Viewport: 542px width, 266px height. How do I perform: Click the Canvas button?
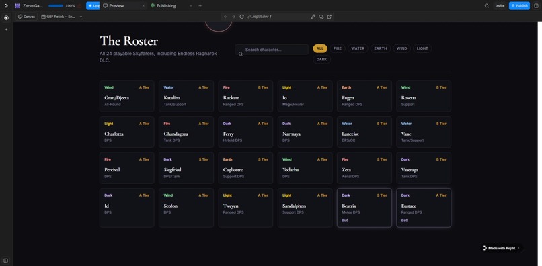click(x=26, y=17)
